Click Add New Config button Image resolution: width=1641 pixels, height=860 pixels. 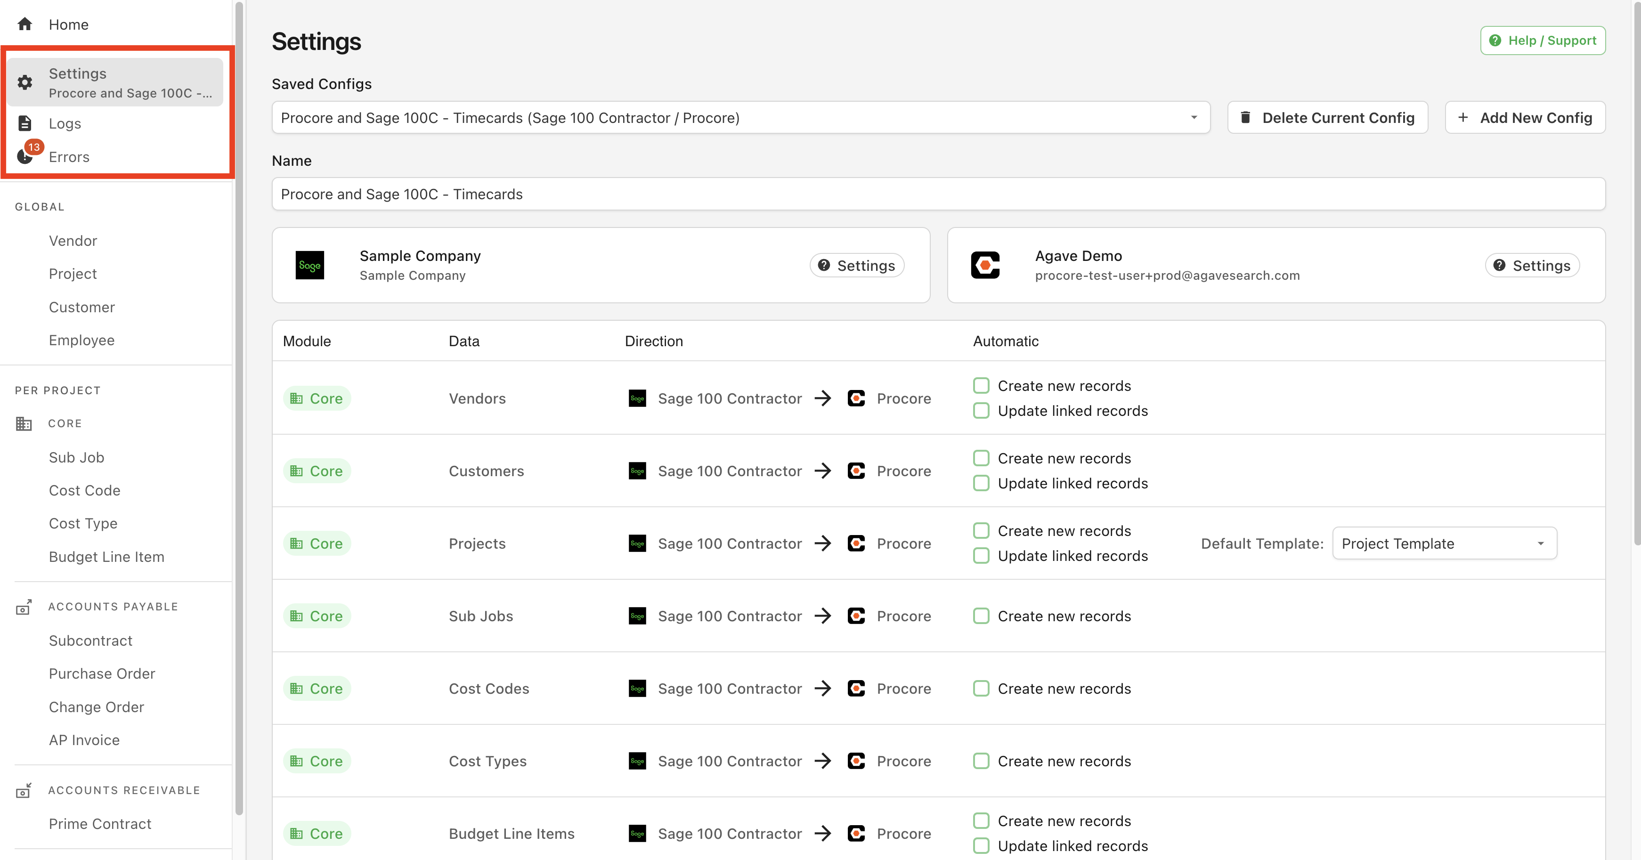[x=1525, y=117]
